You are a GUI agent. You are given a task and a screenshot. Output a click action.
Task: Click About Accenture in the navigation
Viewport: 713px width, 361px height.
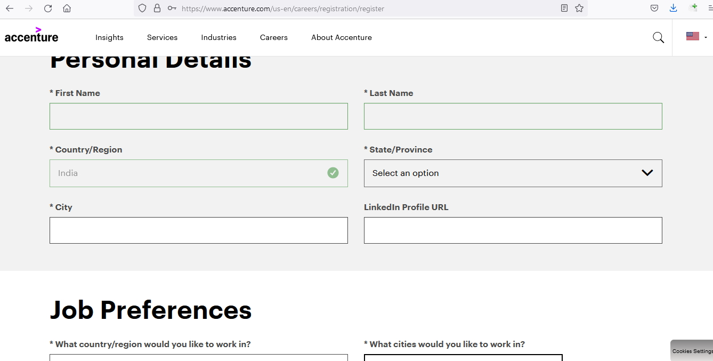pyautogui.click(x=341, y=37)
